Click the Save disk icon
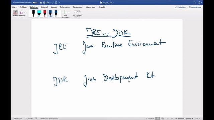 point(44,2)
